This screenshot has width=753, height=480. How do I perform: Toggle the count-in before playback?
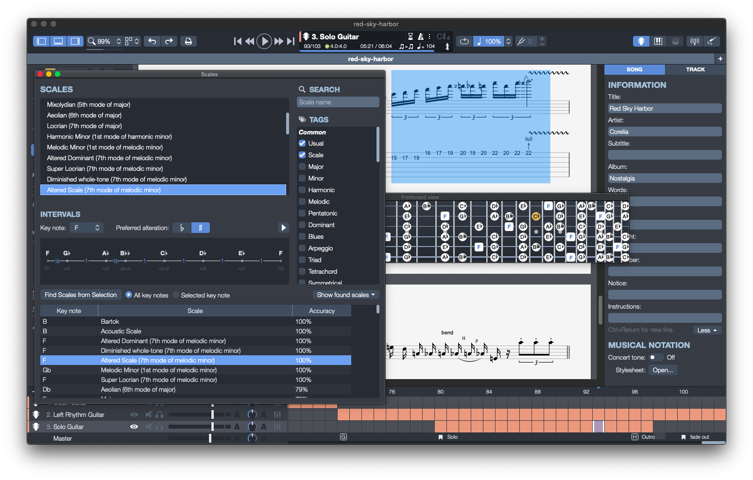click(411, 36)
